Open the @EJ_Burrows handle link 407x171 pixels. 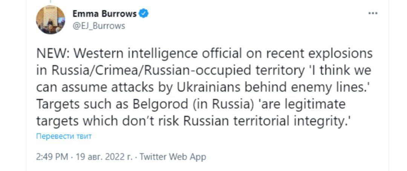tap(99, 26)
